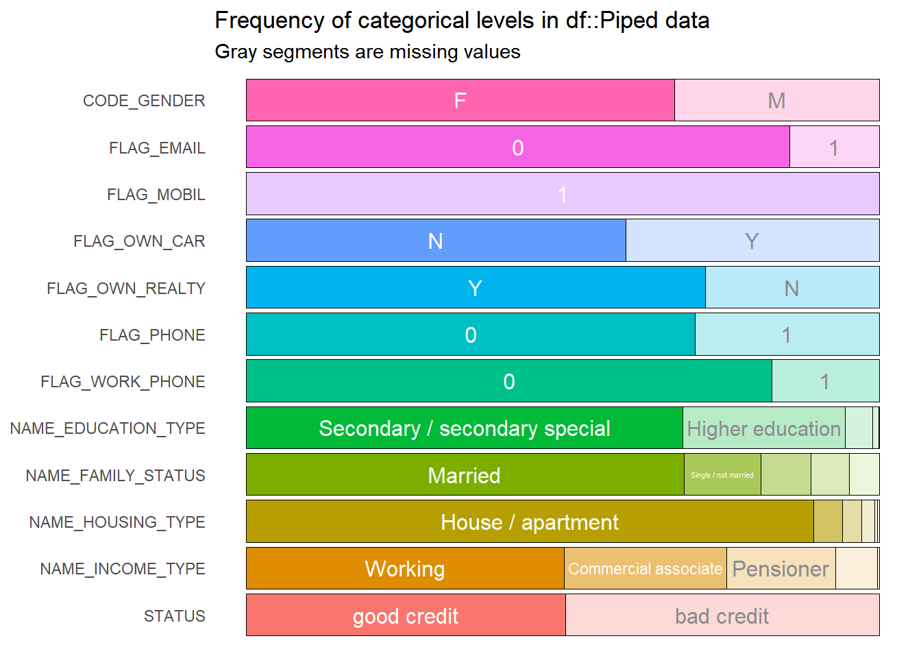Select the blue N segment of FLAG_OWN_CAR

pyautogui.click(x=436, y=241)
